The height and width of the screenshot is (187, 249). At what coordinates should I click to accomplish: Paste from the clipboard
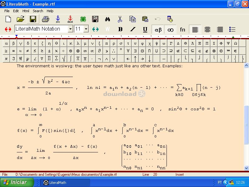[145, 19]
